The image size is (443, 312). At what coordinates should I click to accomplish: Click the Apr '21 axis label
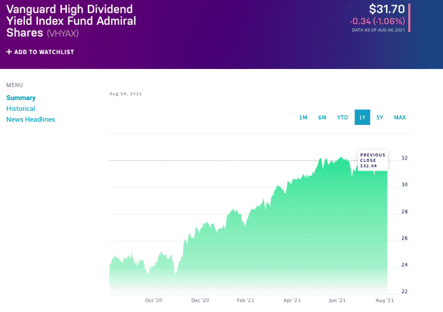click(x=292, y=300)
